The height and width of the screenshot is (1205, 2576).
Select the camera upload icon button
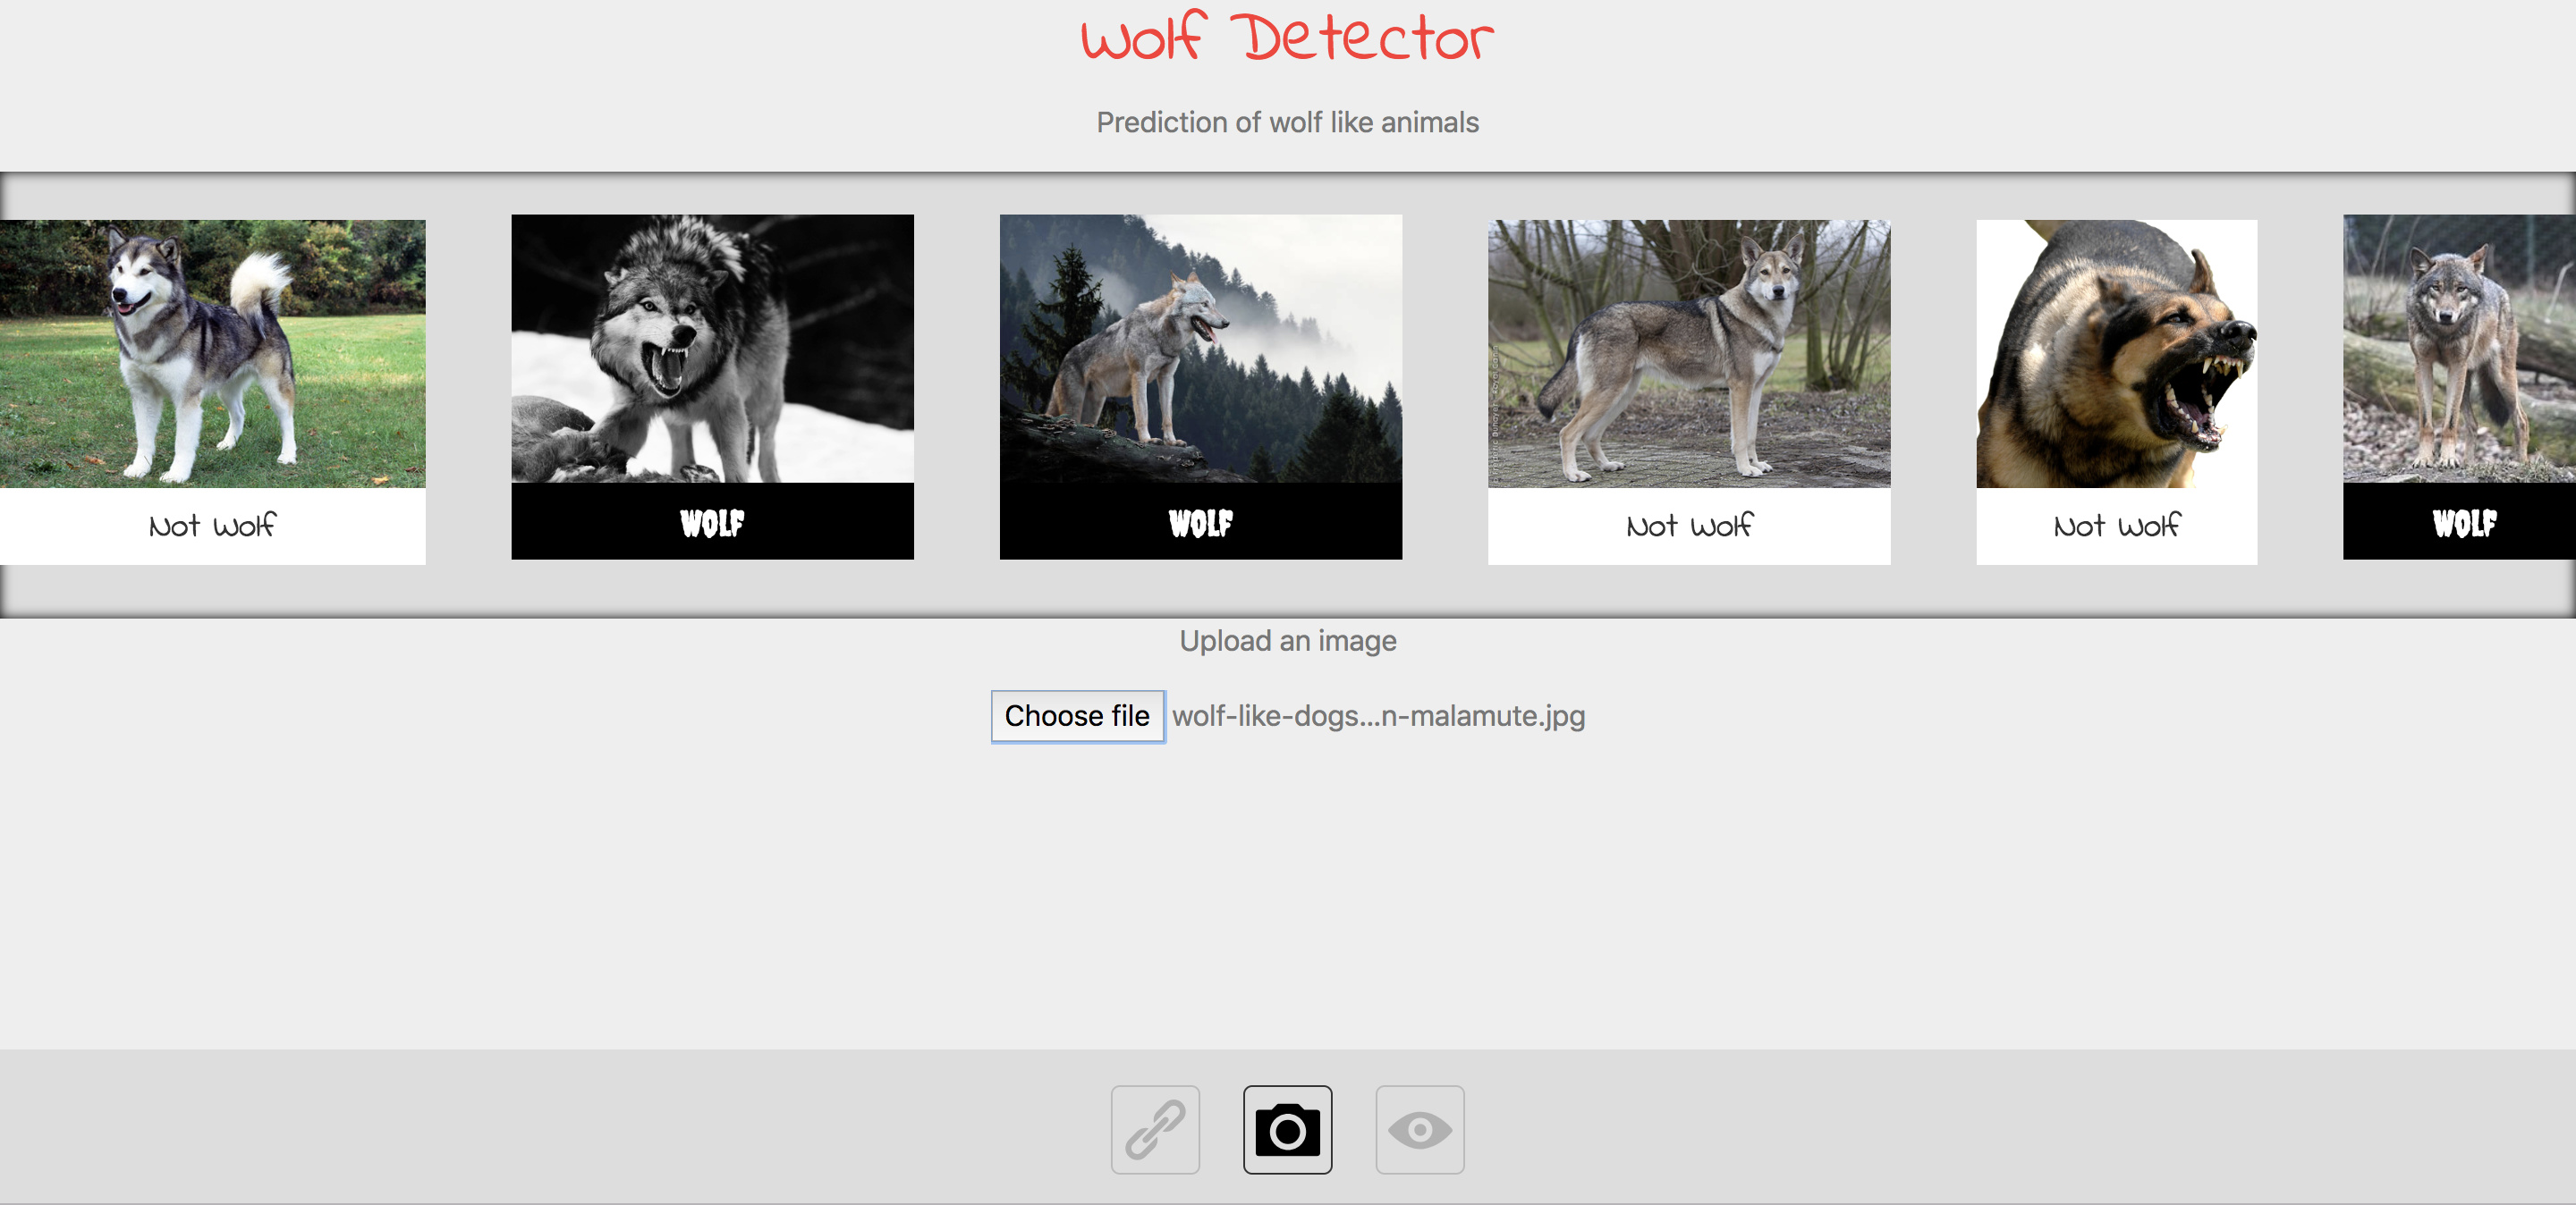coord(1287,1130)
